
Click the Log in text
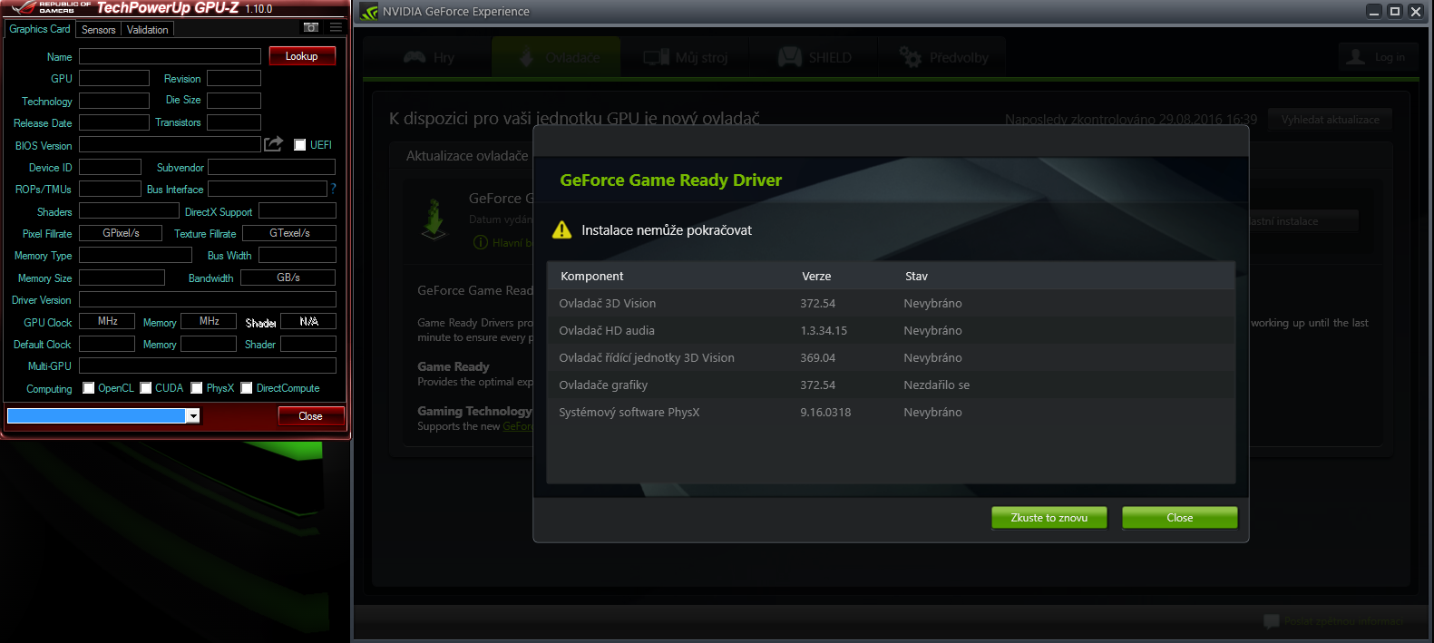[x=1390, y=57]
